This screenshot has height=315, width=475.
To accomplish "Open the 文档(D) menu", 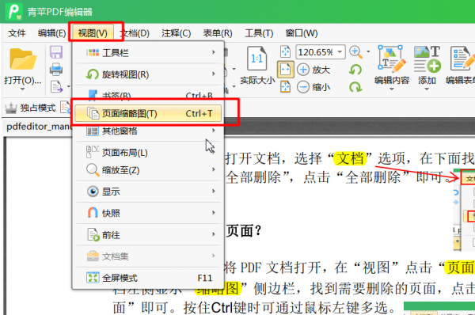I will pos(135,33).
